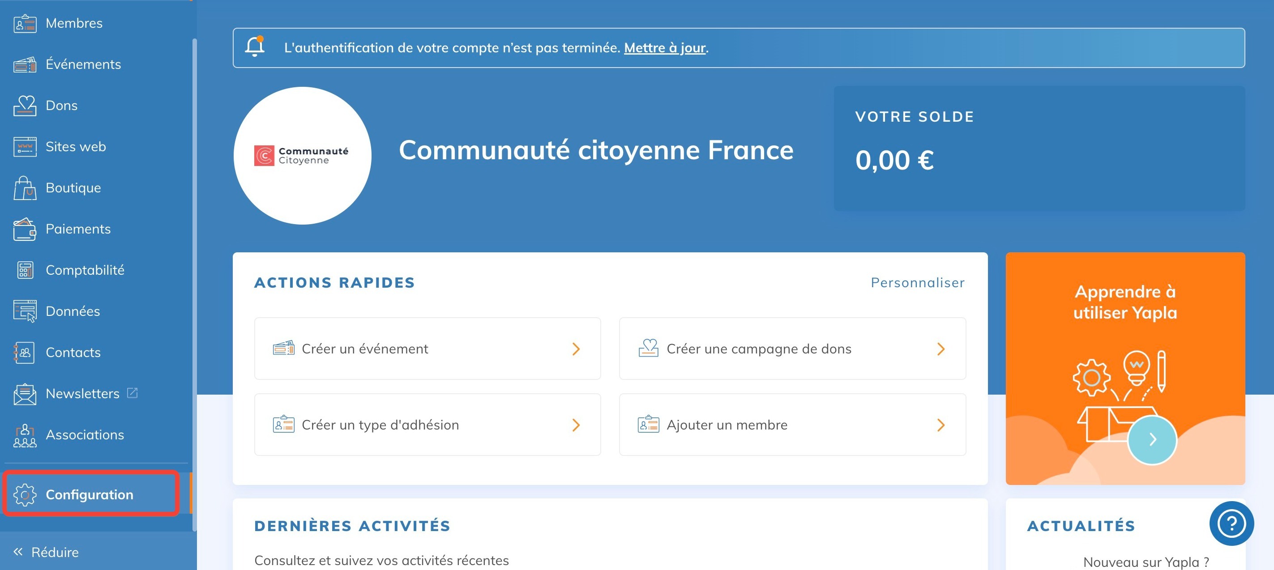Click the Newsletters envelope icon
Image resolution: width=1274 pixels, height=570 pixels.
[x=25, y=394]
